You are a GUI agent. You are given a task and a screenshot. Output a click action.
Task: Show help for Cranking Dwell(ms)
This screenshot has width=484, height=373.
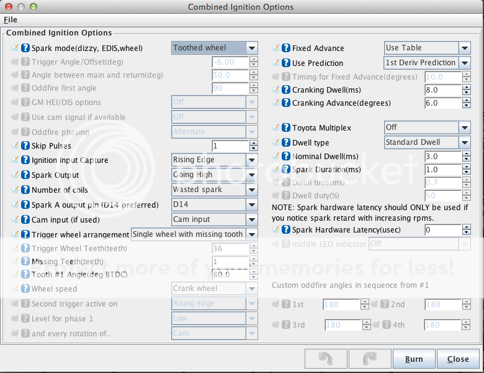click(286, 90)
